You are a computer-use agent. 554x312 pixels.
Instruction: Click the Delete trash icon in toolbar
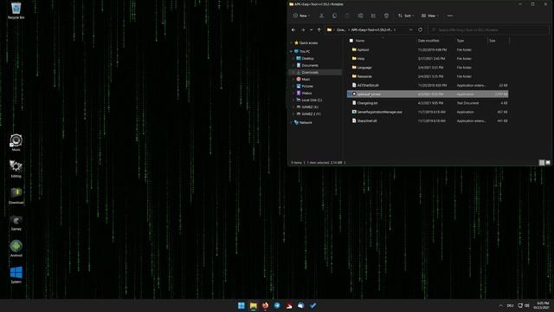point(386,16)
